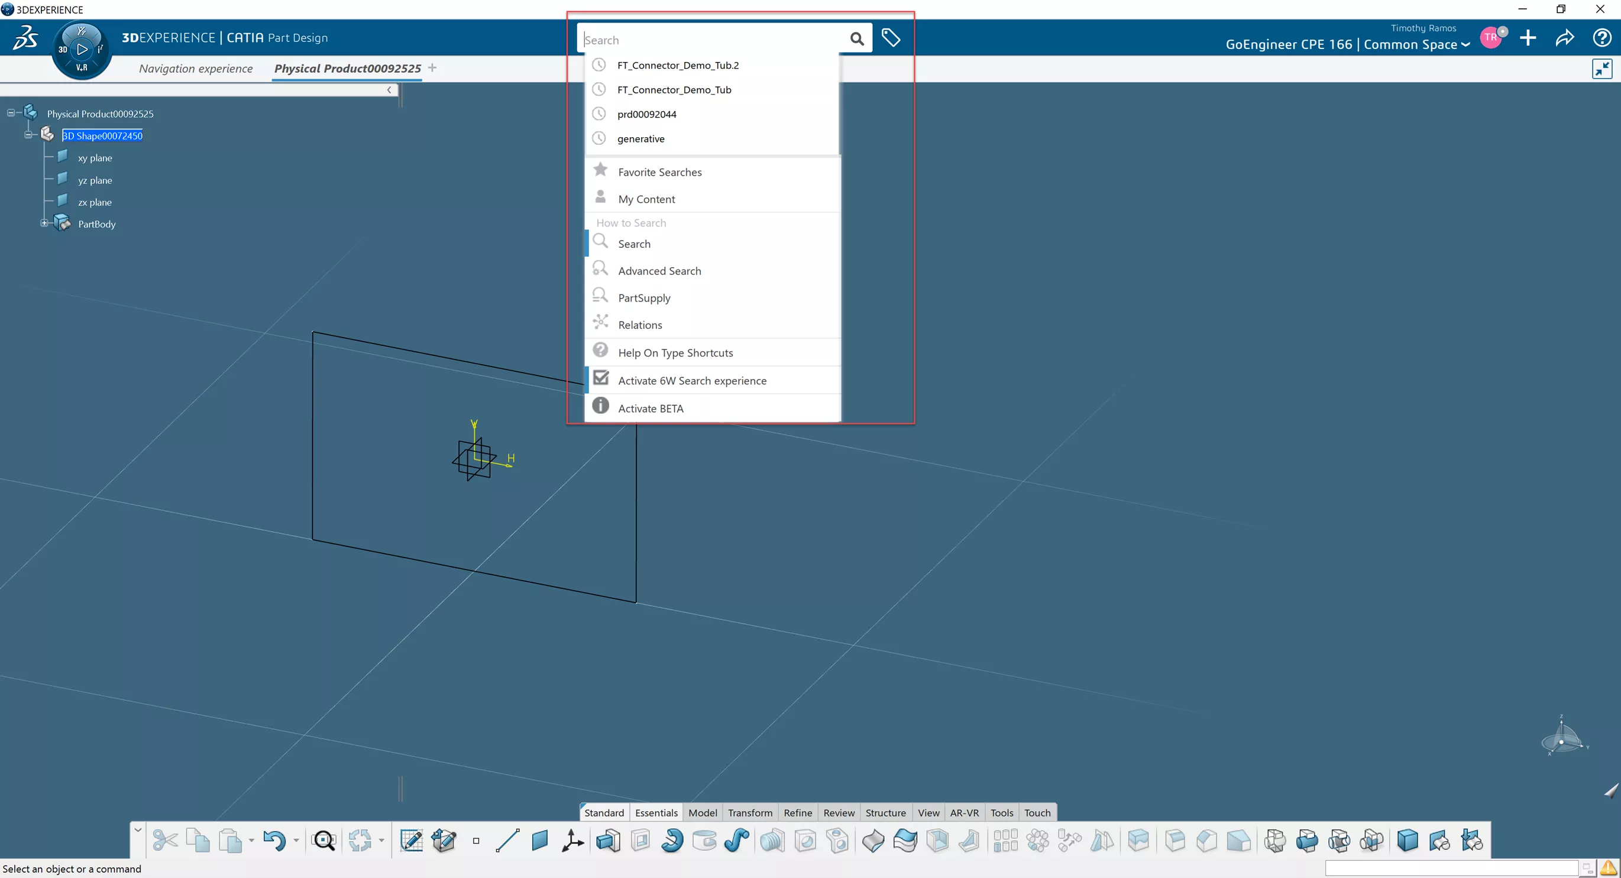The image size is (1621, 878).
Task: Click the Favorite Searches button
Action: tap(659, 171)
